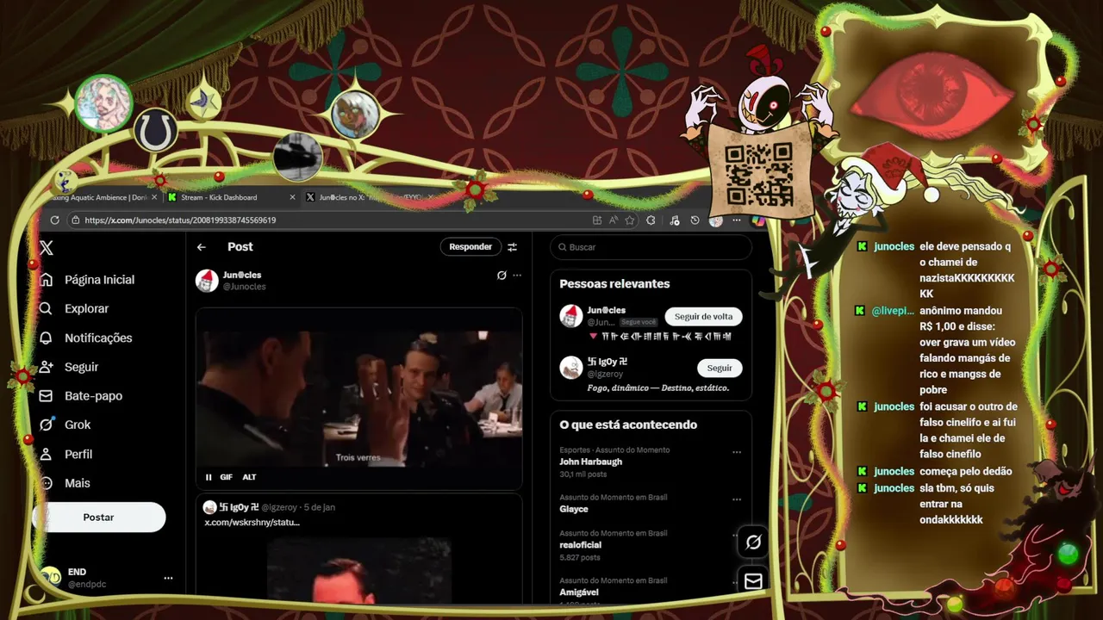Open lgzeroy avatar in Pessoas relevantes

[570, 368]
